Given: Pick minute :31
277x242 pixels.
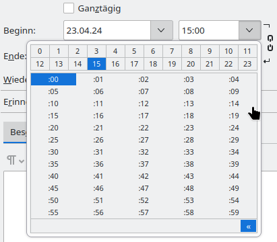Looking at the screenshot, I should pyautogui.click(x=98, y=152).
